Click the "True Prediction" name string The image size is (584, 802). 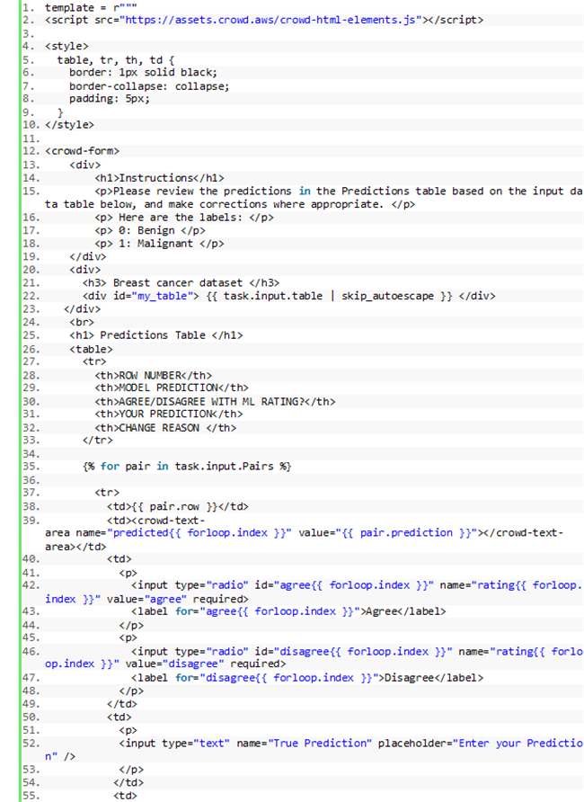(320, 744)
